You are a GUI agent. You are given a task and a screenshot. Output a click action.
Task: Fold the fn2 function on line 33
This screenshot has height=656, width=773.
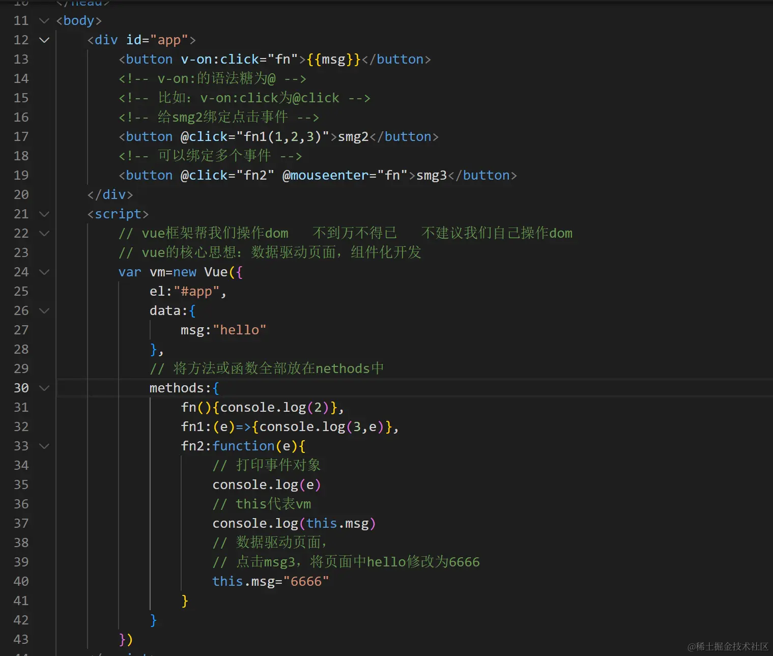click(44, 446)
